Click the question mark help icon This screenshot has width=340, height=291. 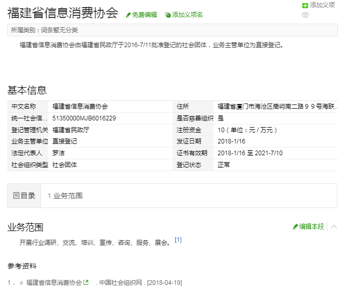(305, 15)
